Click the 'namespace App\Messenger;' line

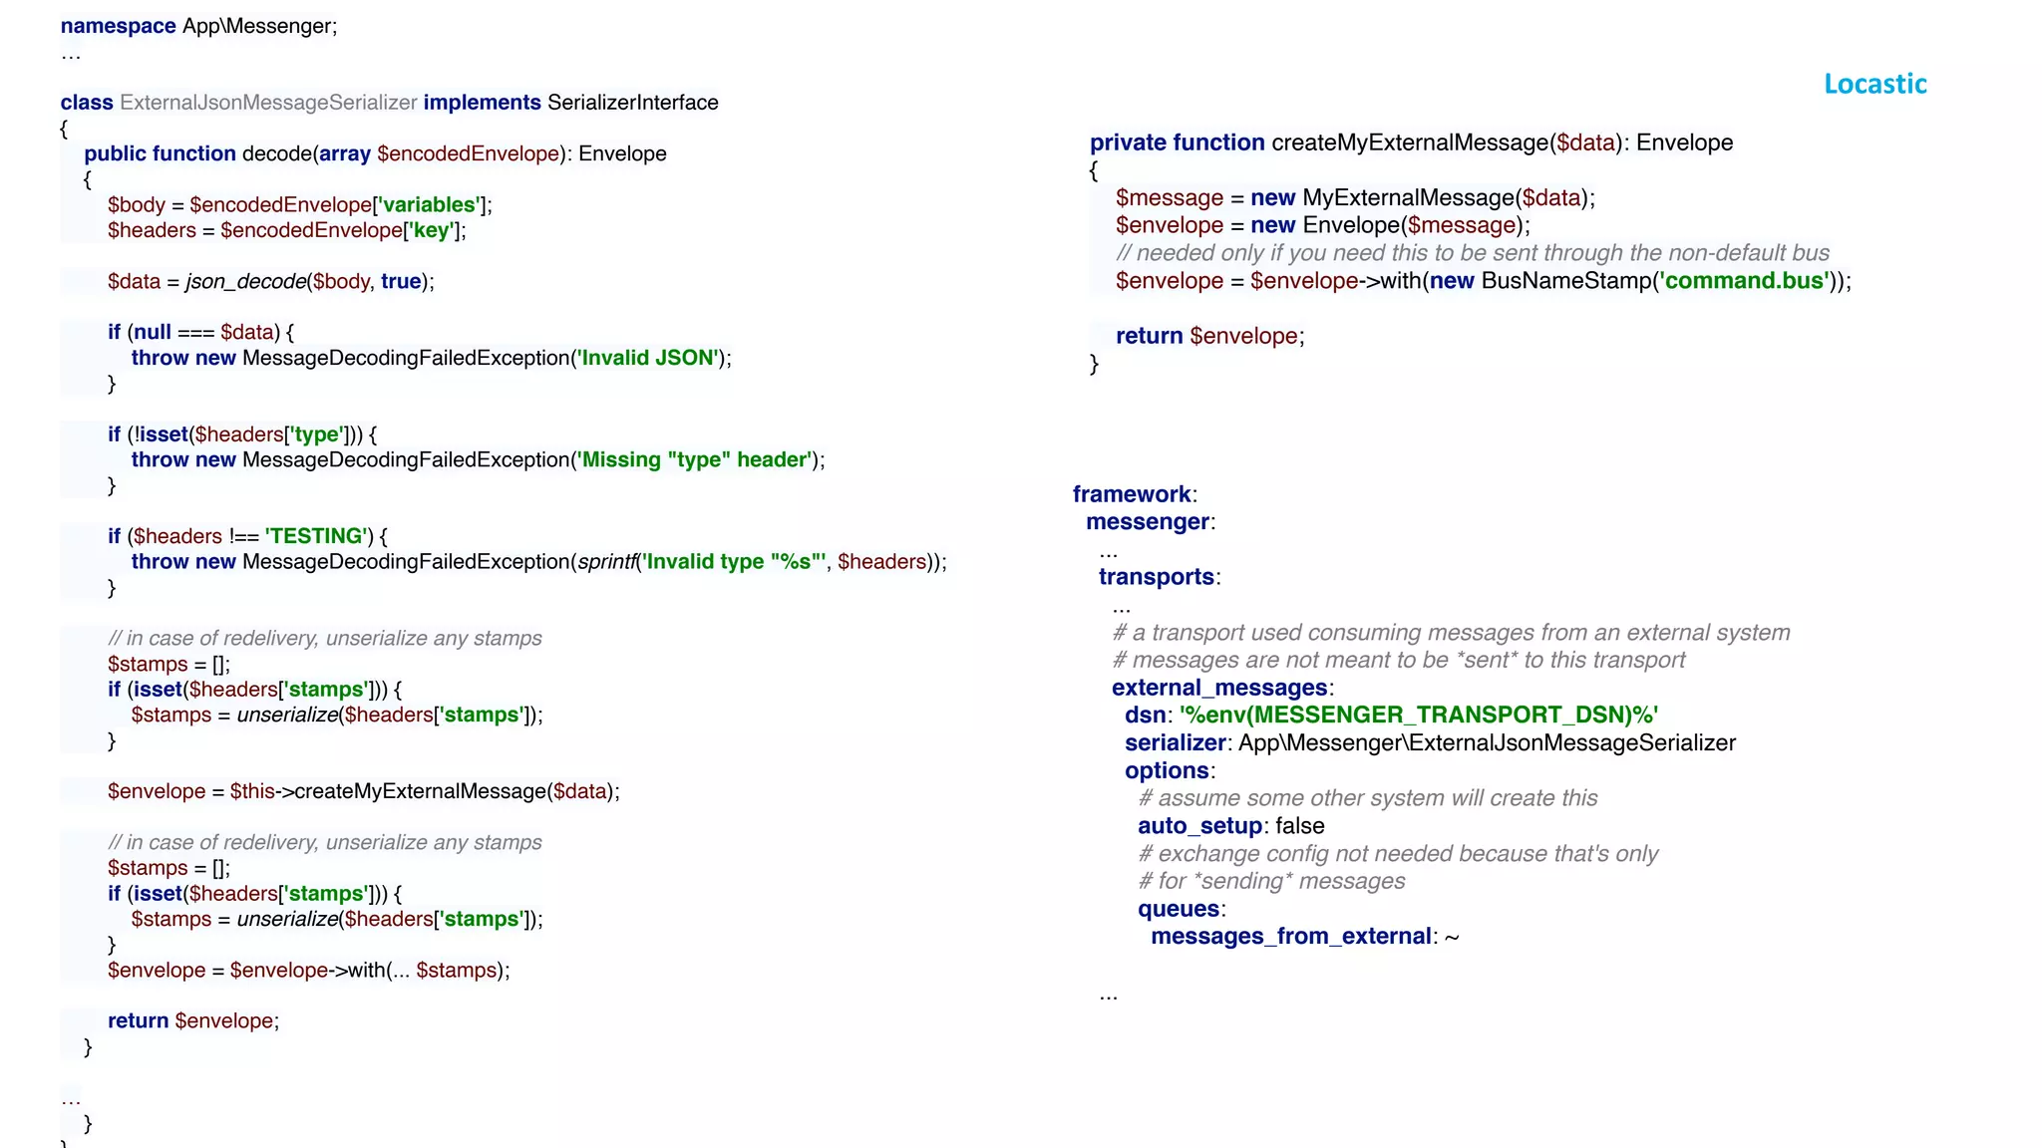point(199,26)
